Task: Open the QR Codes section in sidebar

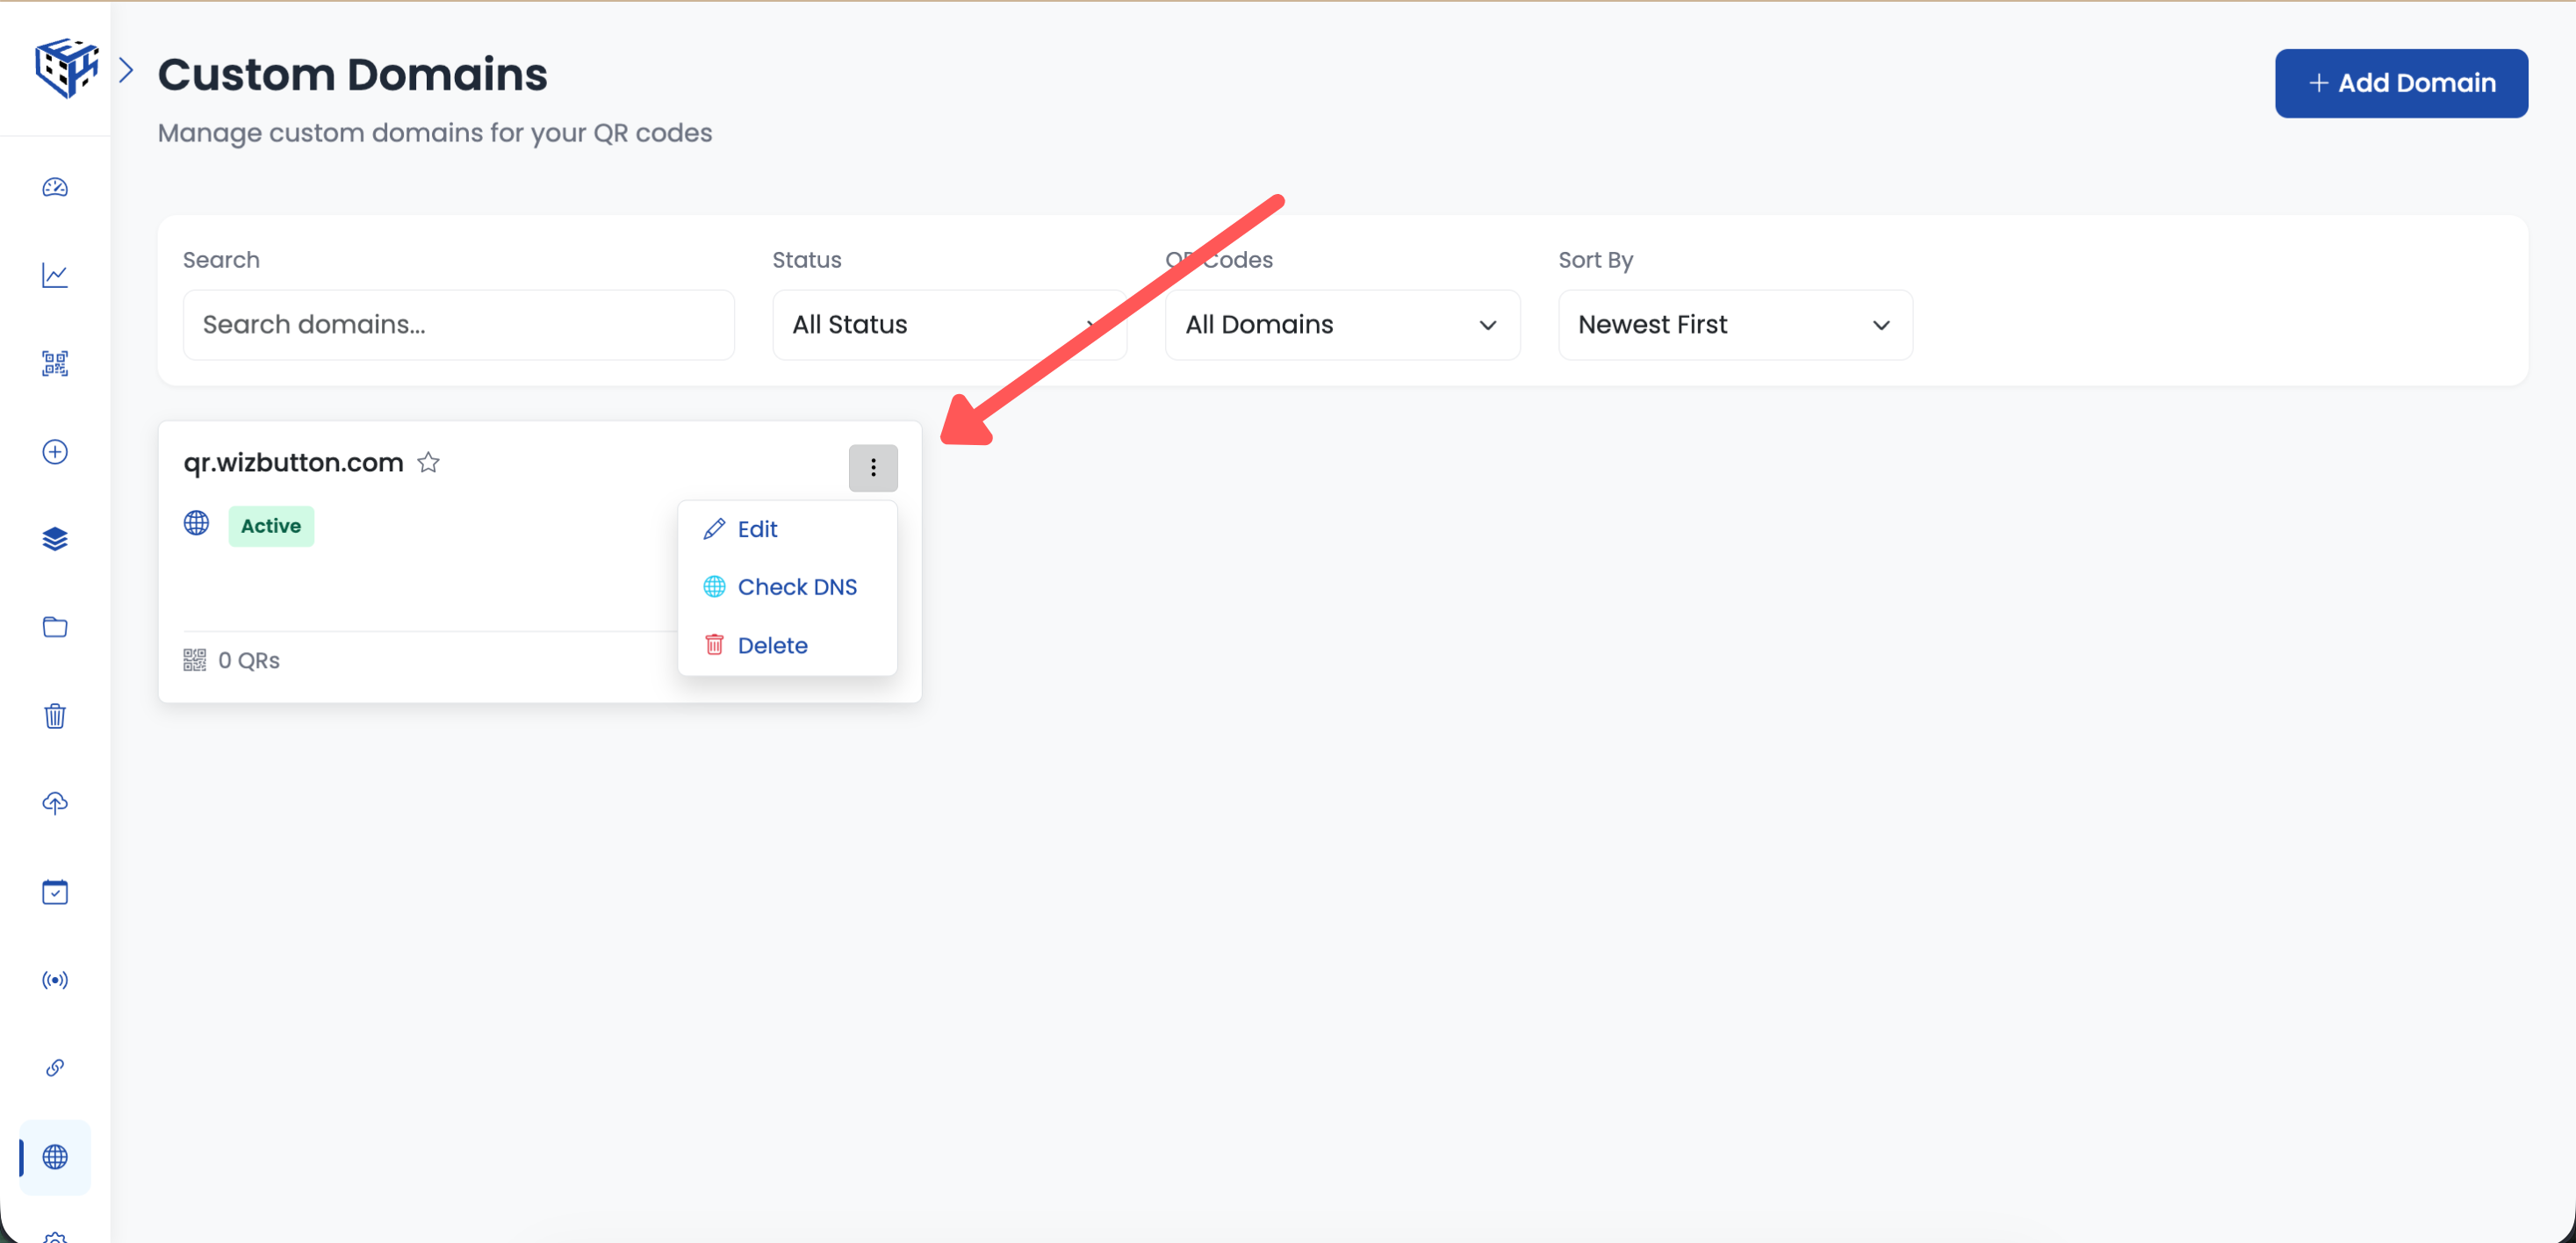Action: [x=55, y=363]
